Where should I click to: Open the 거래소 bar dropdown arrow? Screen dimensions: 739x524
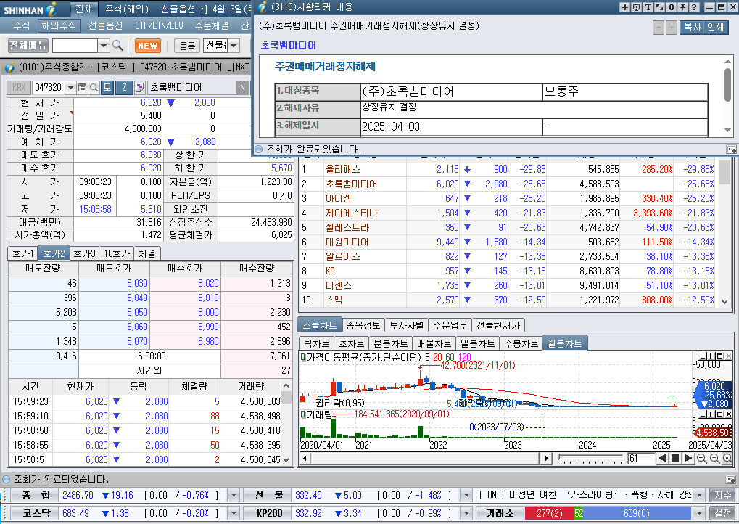coord(699,513)
